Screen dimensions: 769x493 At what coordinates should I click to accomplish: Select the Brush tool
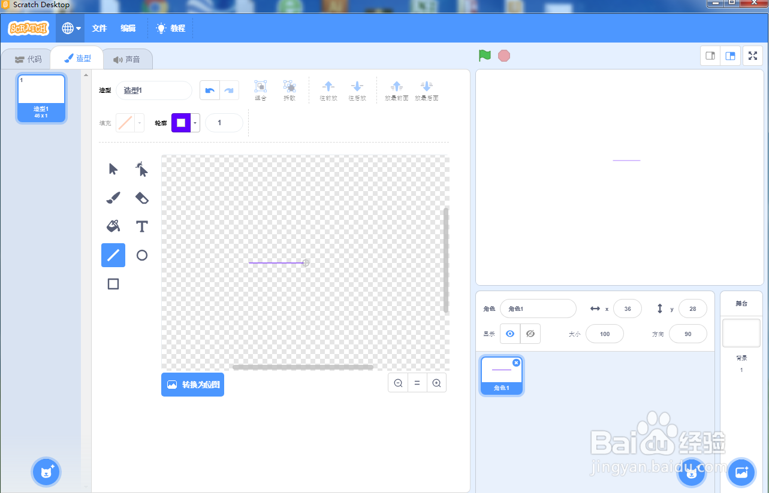(113, 198)
